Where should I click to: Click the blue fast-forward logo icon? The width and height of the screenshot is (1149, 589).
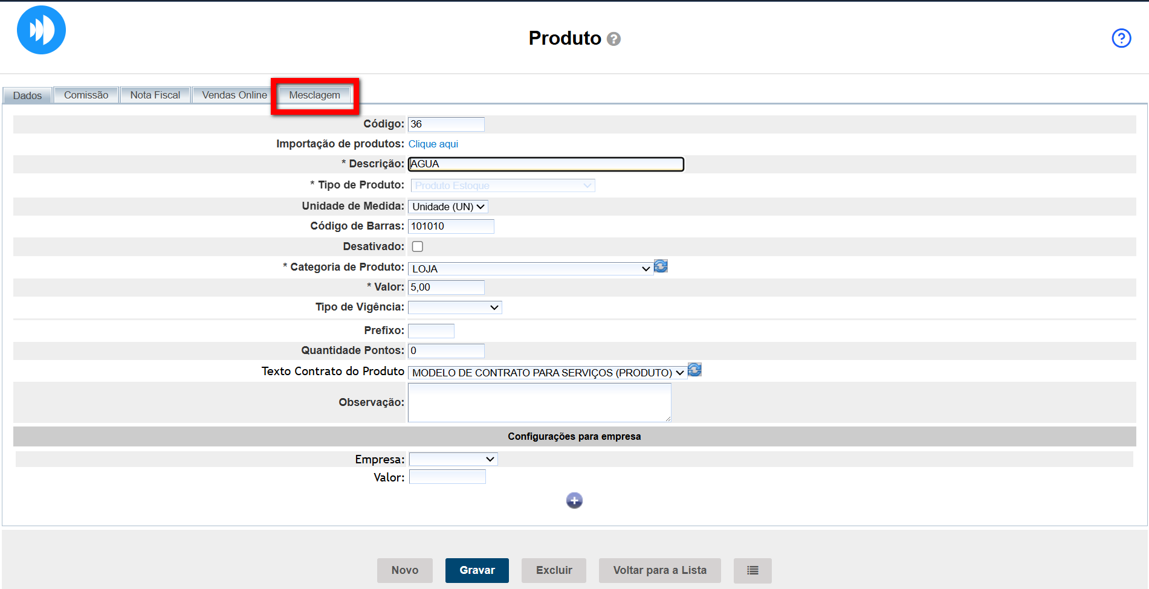click(x=41, y=30)
